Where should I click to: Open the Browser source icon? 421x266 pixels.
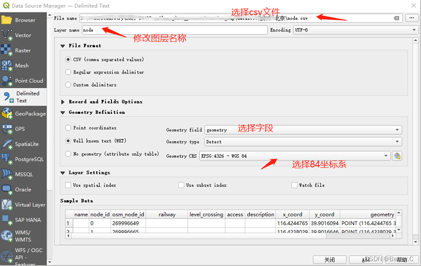[x=6, y=20]
